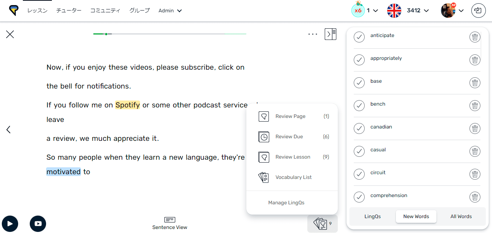This screenshot has height=233, width=492.
Task: Open the YouTube video player icon
Action: [38, 224]
